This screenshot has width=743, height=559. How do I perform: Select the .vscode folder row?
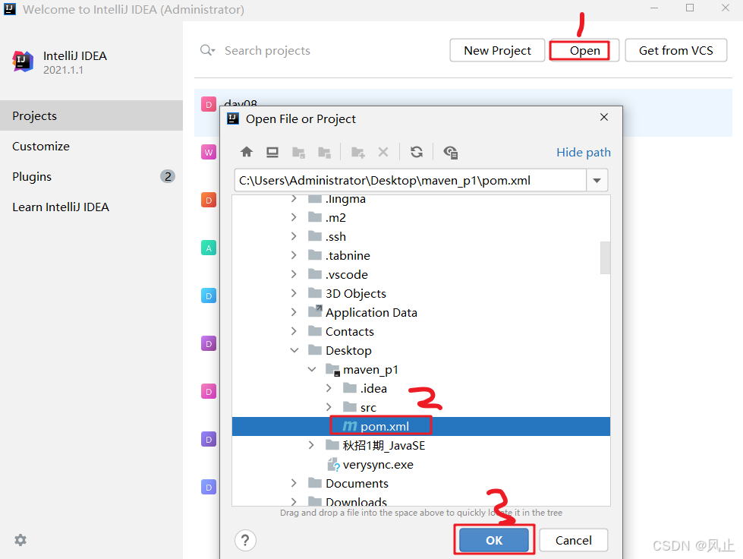point(420,274)
